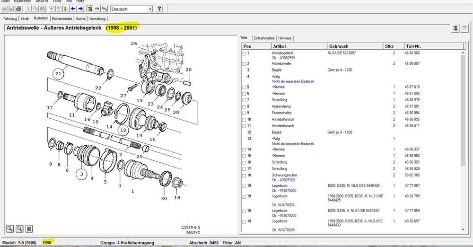
Task: Click part number 46 86 960
Action: pyautogui.click(x=412, y=53)
